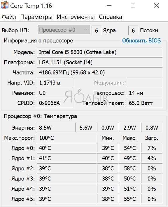This screenshot has height=207, width=168.
Task: Click the Ядро #2 Макс. 58°C cell
Action: (x=130, y=168)
